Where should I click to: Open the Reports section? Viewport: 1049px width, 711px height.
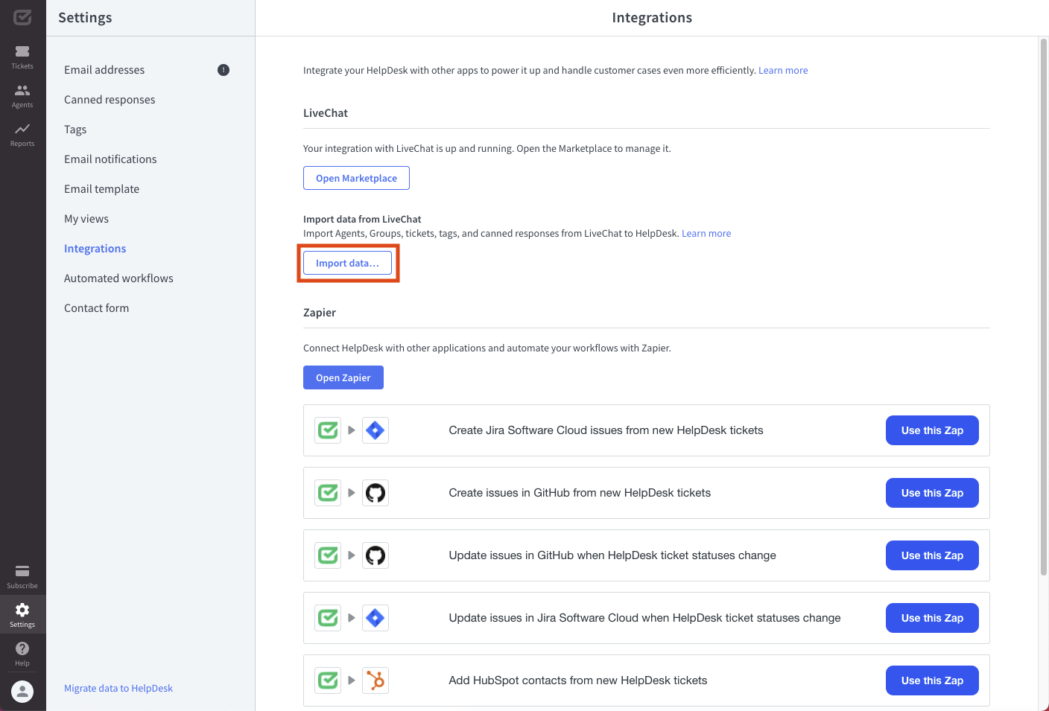click(x=22, y=134)
